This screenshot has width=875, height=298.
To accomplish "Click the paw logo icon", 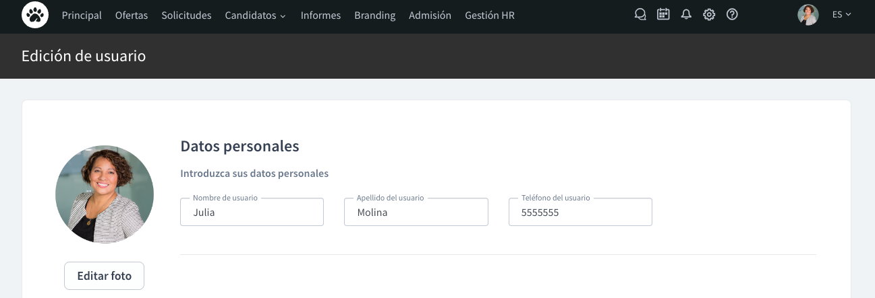I will 35,15.
